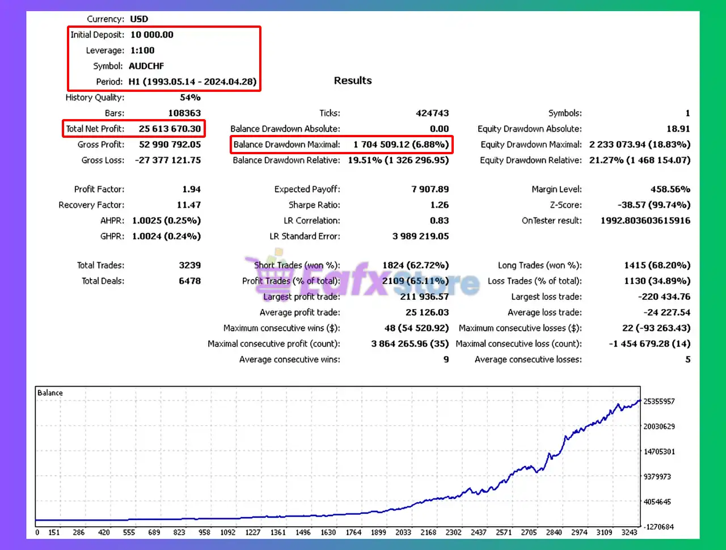Click the Total Trades count 3239

(189, 265)
